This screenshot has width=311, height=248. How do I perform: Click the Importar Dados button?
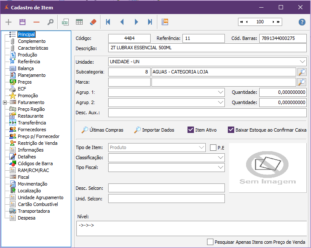154,130
